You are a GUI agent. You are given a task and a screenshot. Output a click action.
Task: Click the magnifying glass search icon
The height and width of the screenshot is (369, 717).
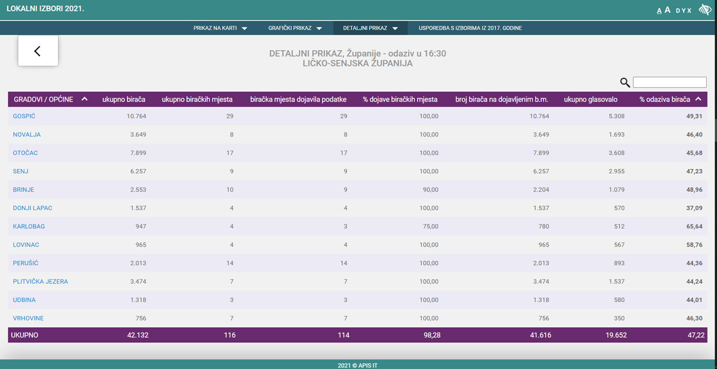[625, 82]
